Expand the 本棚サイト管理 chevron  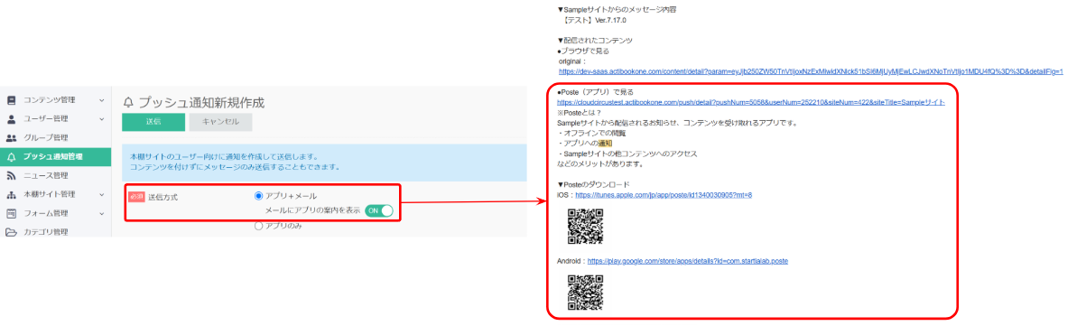click(x=102, y=195)
